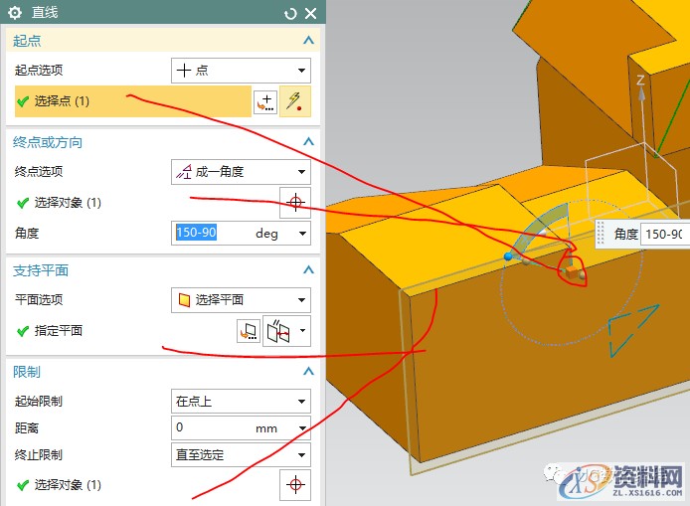Image resolution: width=690 pixels, height=506 pixels.
Task: Click the on-screen 角度 input box in viewport
Action: point(664,234)
